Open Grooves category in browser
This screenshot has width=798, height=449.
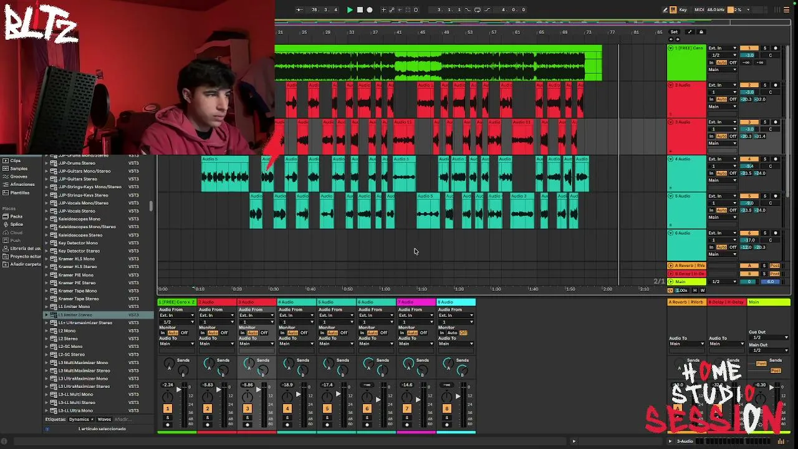pyautogui.click(x=19, y=176)
